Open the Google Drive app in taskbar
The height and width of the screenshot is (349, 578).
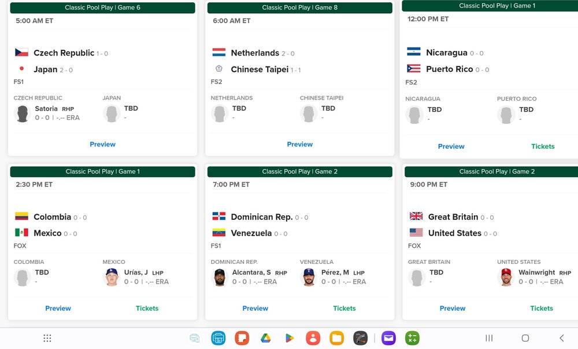[x=266, y=338]
